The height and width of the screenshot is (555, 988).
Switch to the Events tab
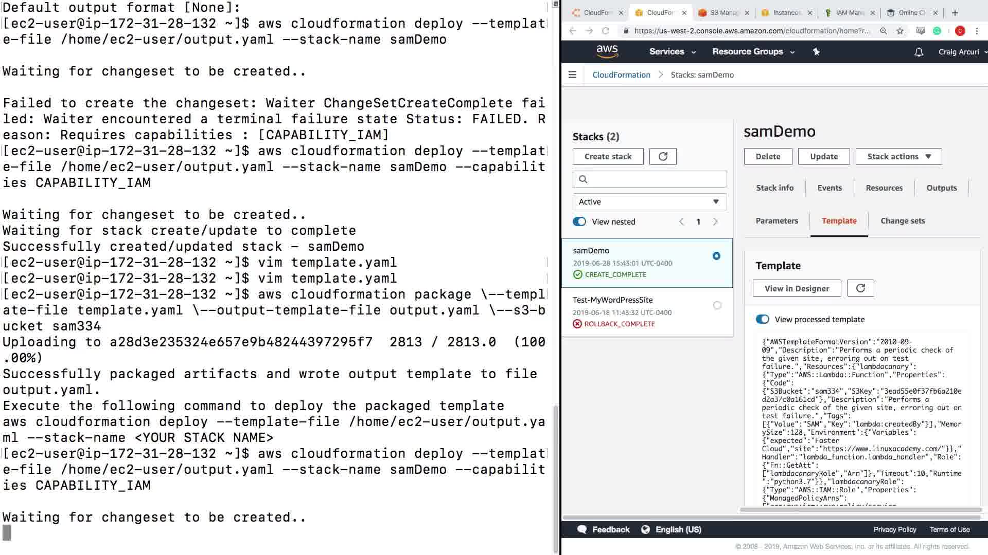(x=830, y=188)
